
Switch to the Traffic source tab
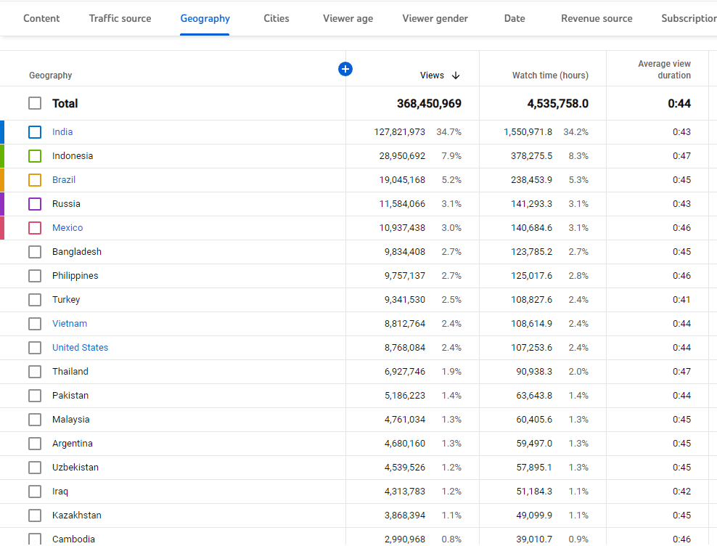pyautogui.click(x=120, y=18)
